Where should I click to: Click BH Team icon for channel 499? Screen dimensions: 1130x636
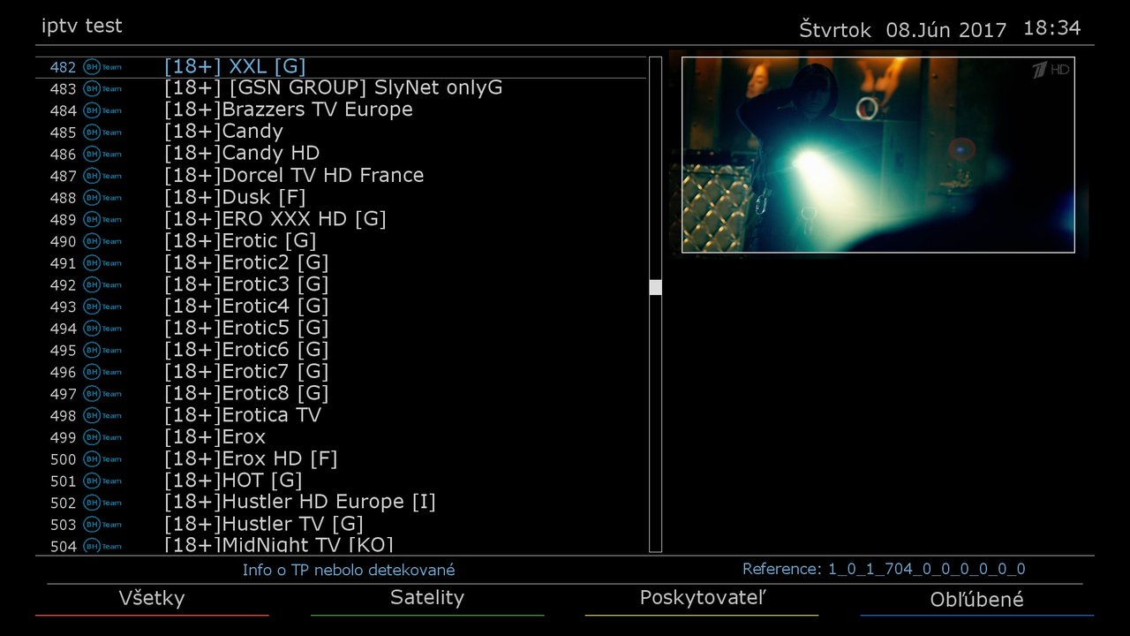[102, 437]
